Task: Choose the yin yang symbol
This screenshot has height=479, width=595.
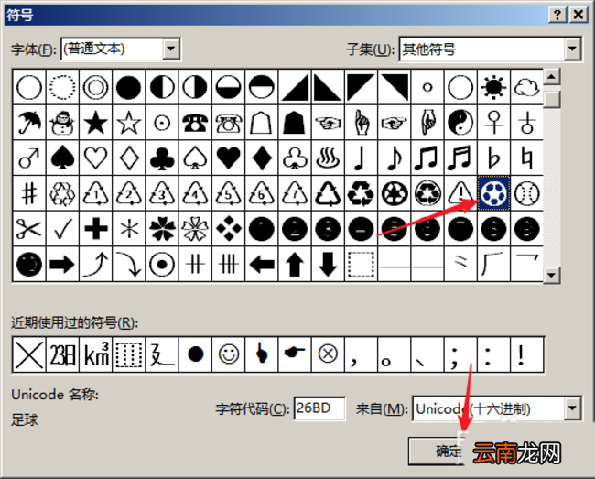Action: click(x=460, y=122)
